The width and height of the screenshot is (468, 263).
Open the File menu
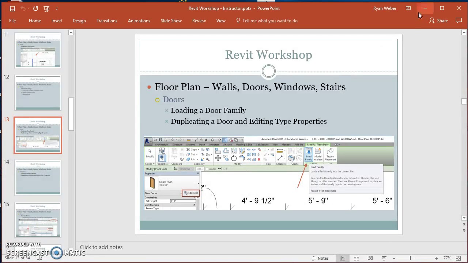12,21
